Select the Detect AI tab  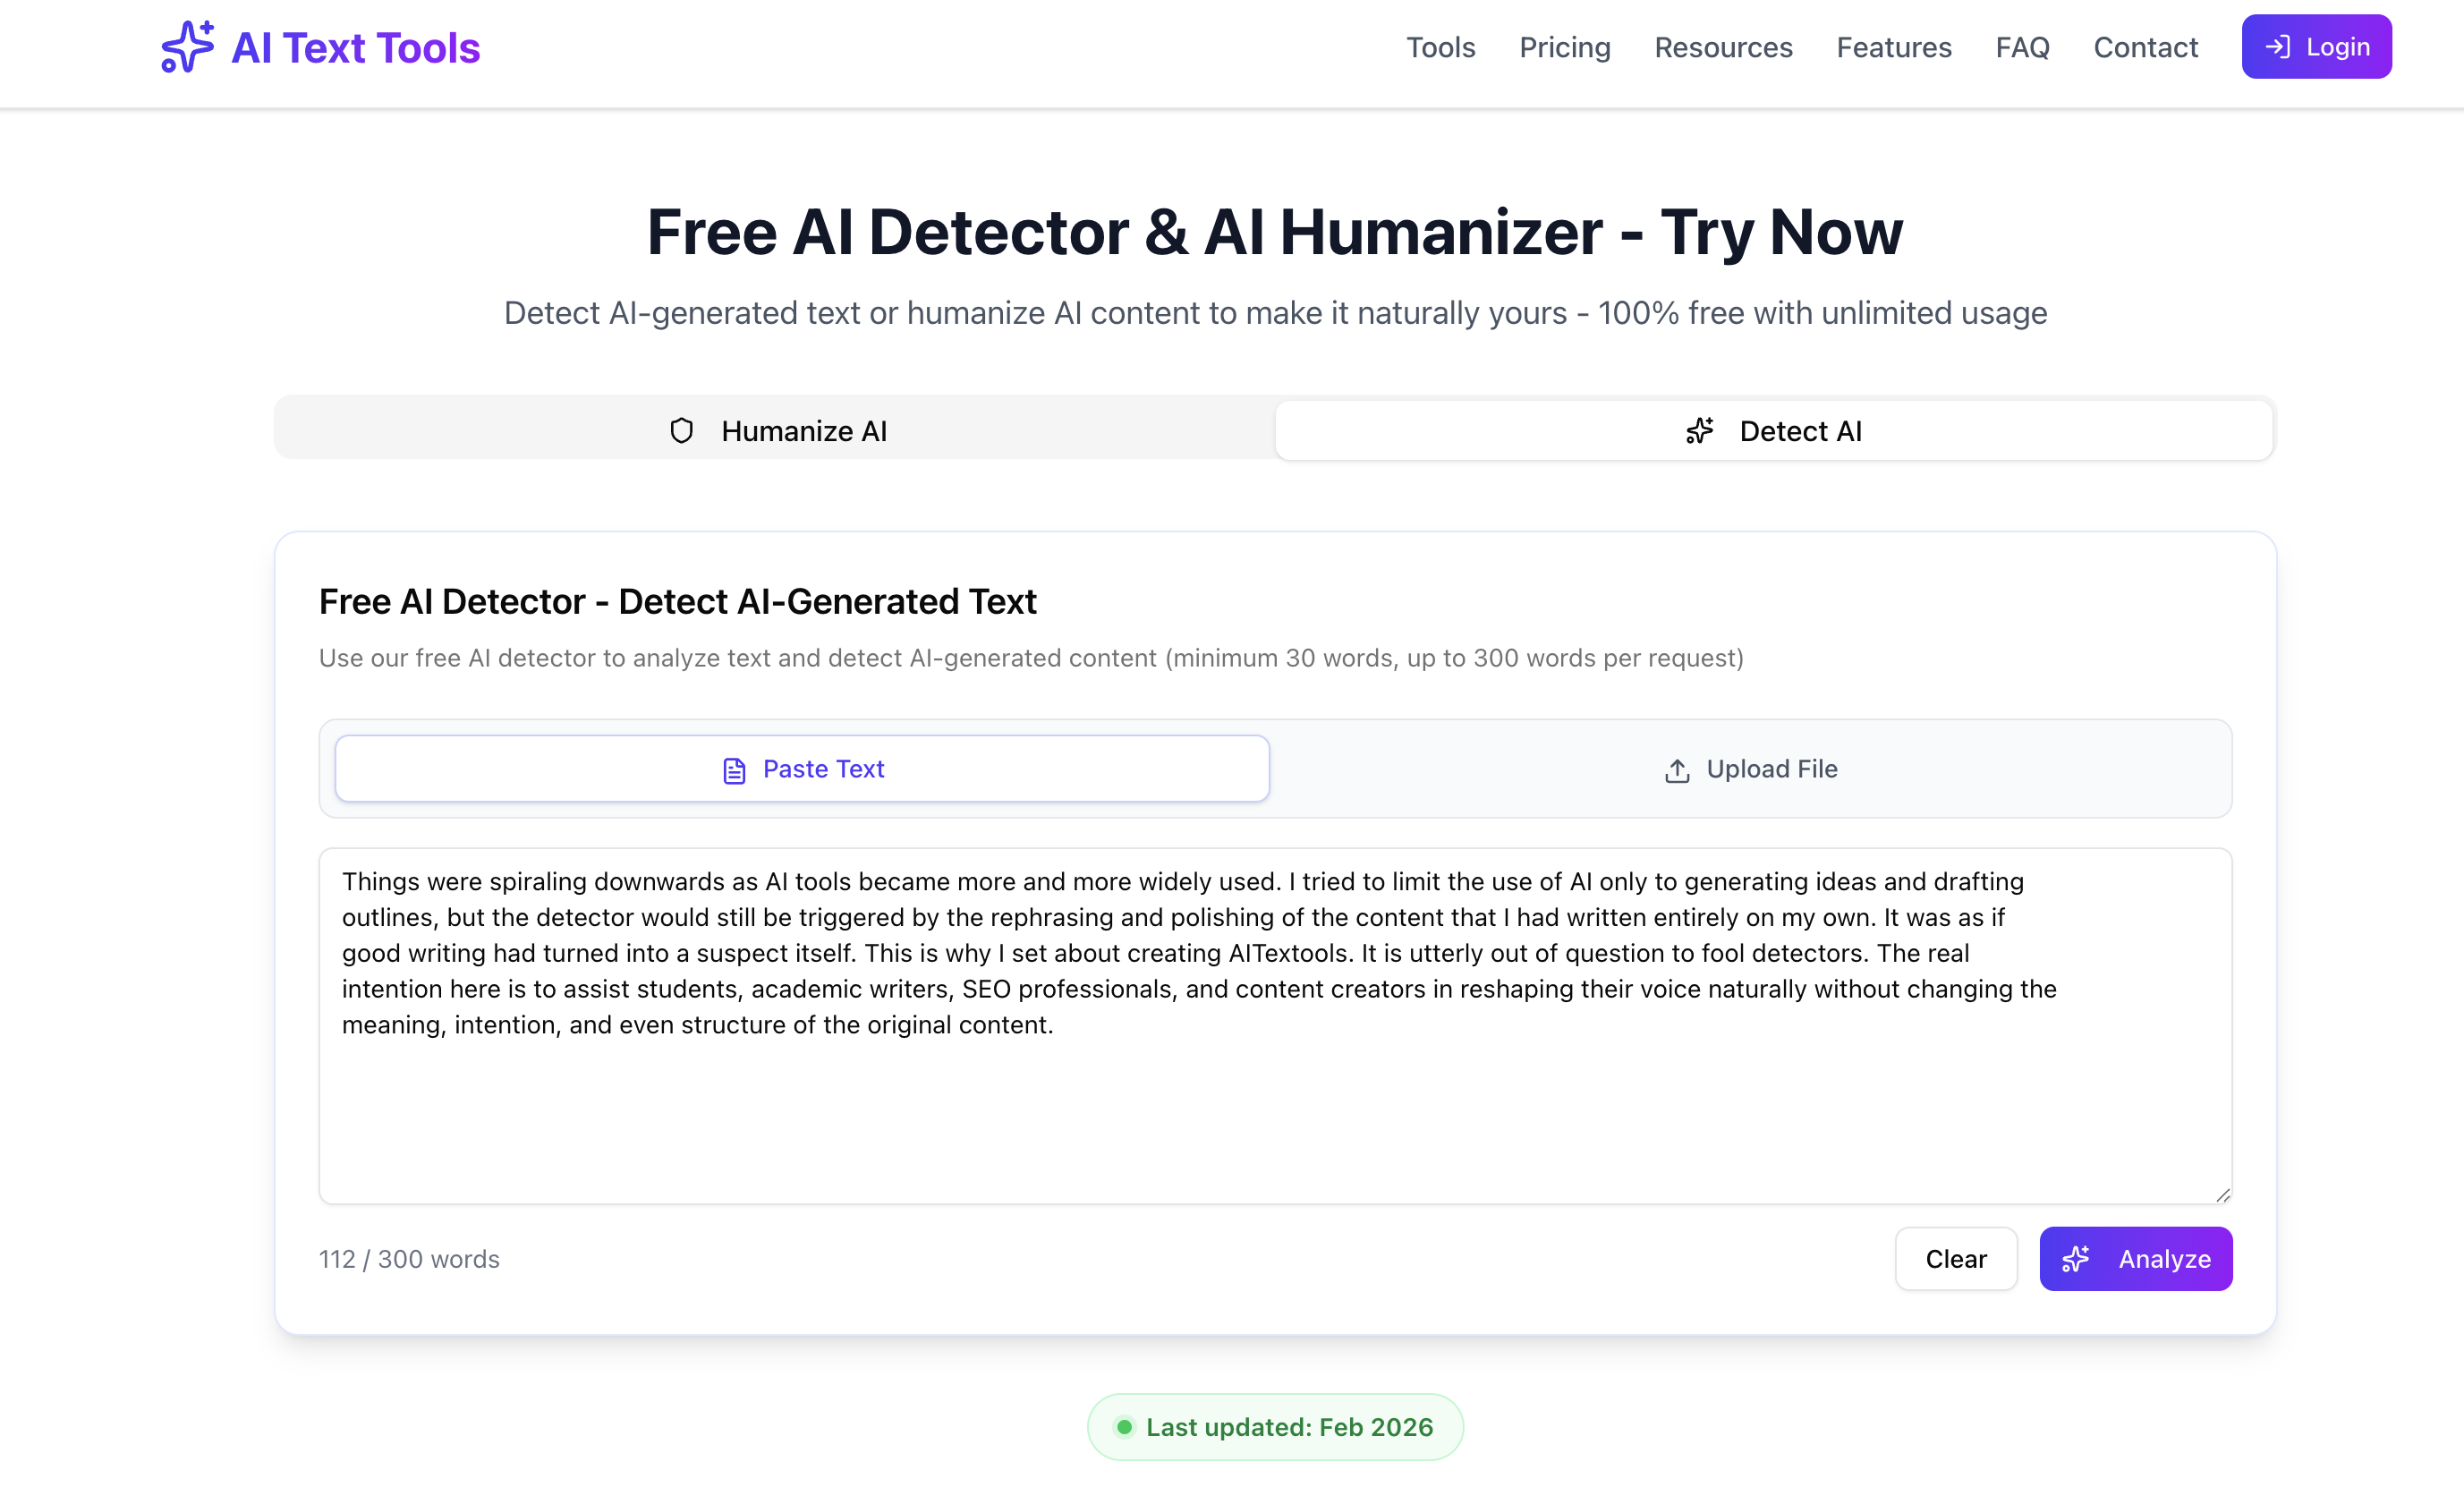click(1773, 431)
